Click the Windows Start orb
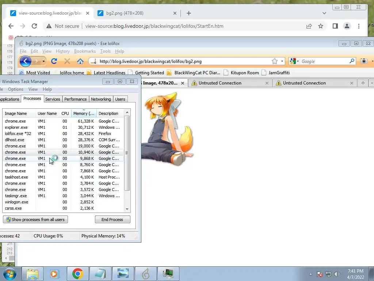This screenshot has width=374, height=281. coord(9,274)
